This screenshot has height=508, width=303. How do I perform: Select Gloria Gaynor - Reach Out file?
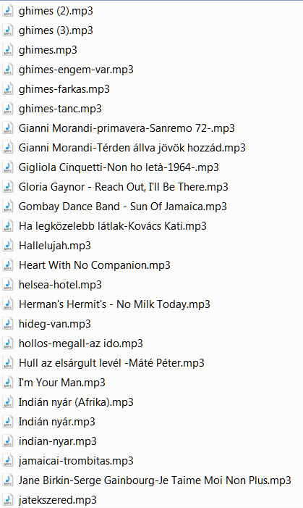(123, 187)
